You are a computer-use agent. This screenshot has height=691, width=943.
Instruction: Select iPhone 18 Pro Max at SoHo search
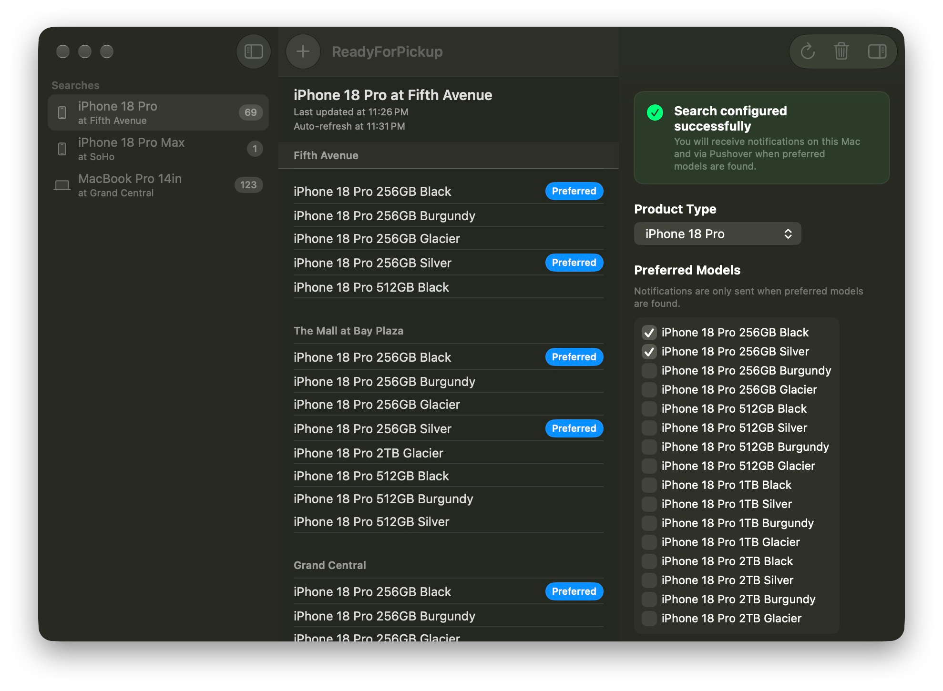pyautogui.click(x=158, y=149)
